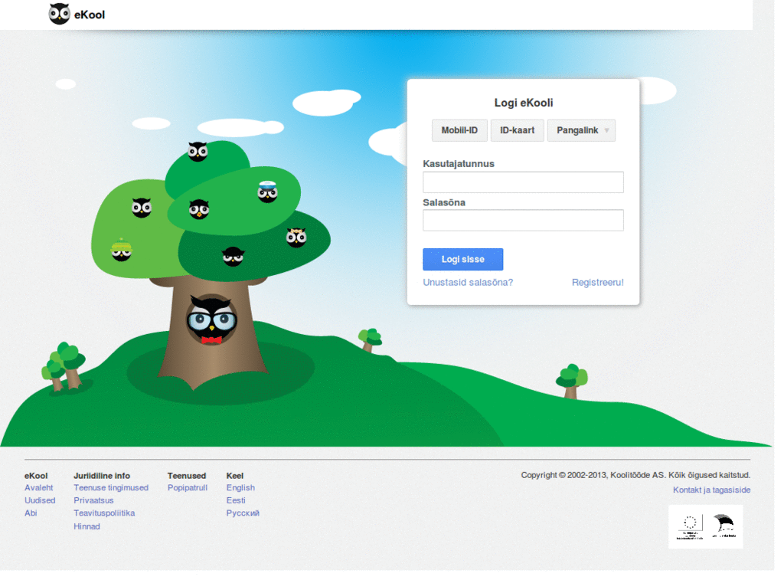The height and width of the screenshot is (580, 784).
Task: Click the Logi sisse button
Action: click(463, 259)
